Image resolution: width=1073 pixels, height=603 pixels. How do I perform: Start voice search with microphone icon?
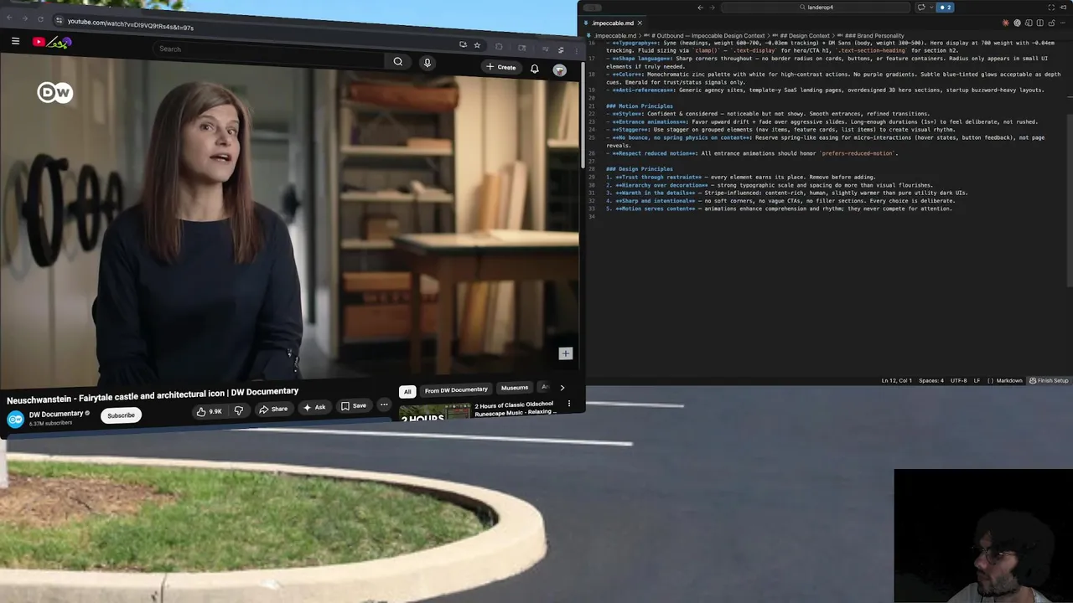pos(427,63)
